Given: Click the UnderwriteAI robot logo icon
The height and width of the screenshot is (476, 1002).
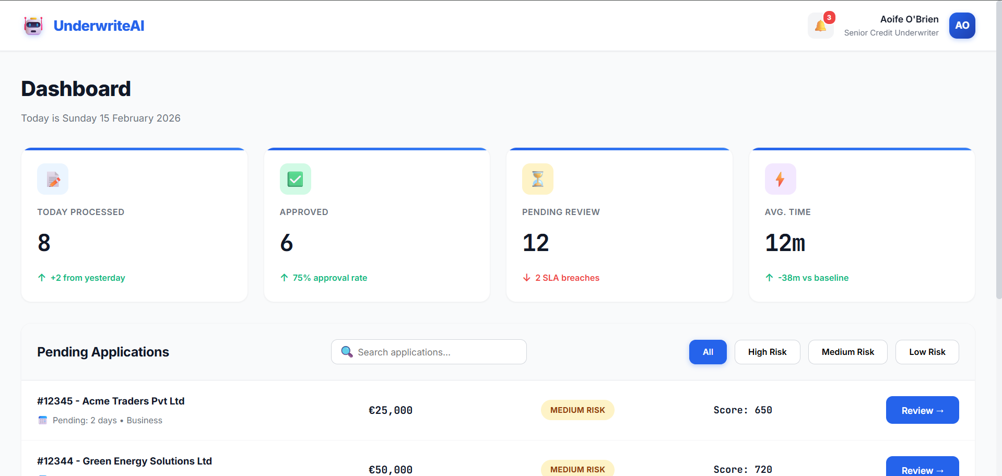Looking at the screenshot, I should (33, 26).
